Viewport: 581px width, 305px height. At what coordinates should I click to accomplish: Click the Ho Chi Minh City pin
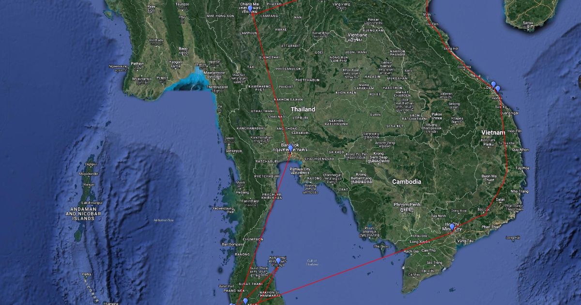(x=452, y=227)
